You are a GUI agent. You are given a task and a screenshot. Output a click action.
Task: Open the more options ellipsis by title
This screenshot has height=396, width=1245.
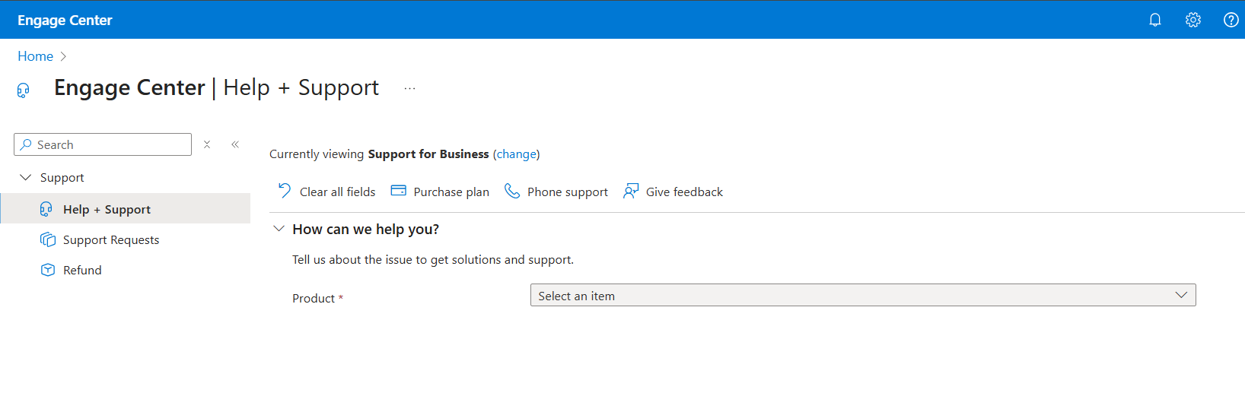click(409, 88)
